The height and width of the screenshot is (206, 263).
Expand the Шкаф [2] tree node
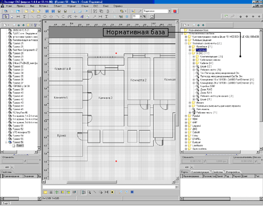[194, 66]
